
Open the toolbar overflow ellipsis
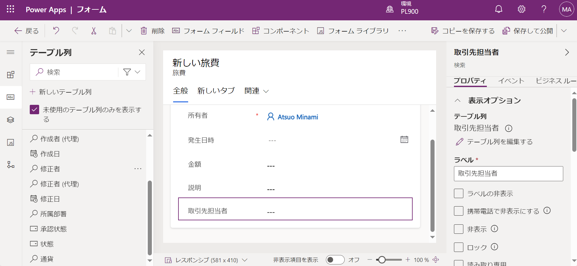pos(402,31)
